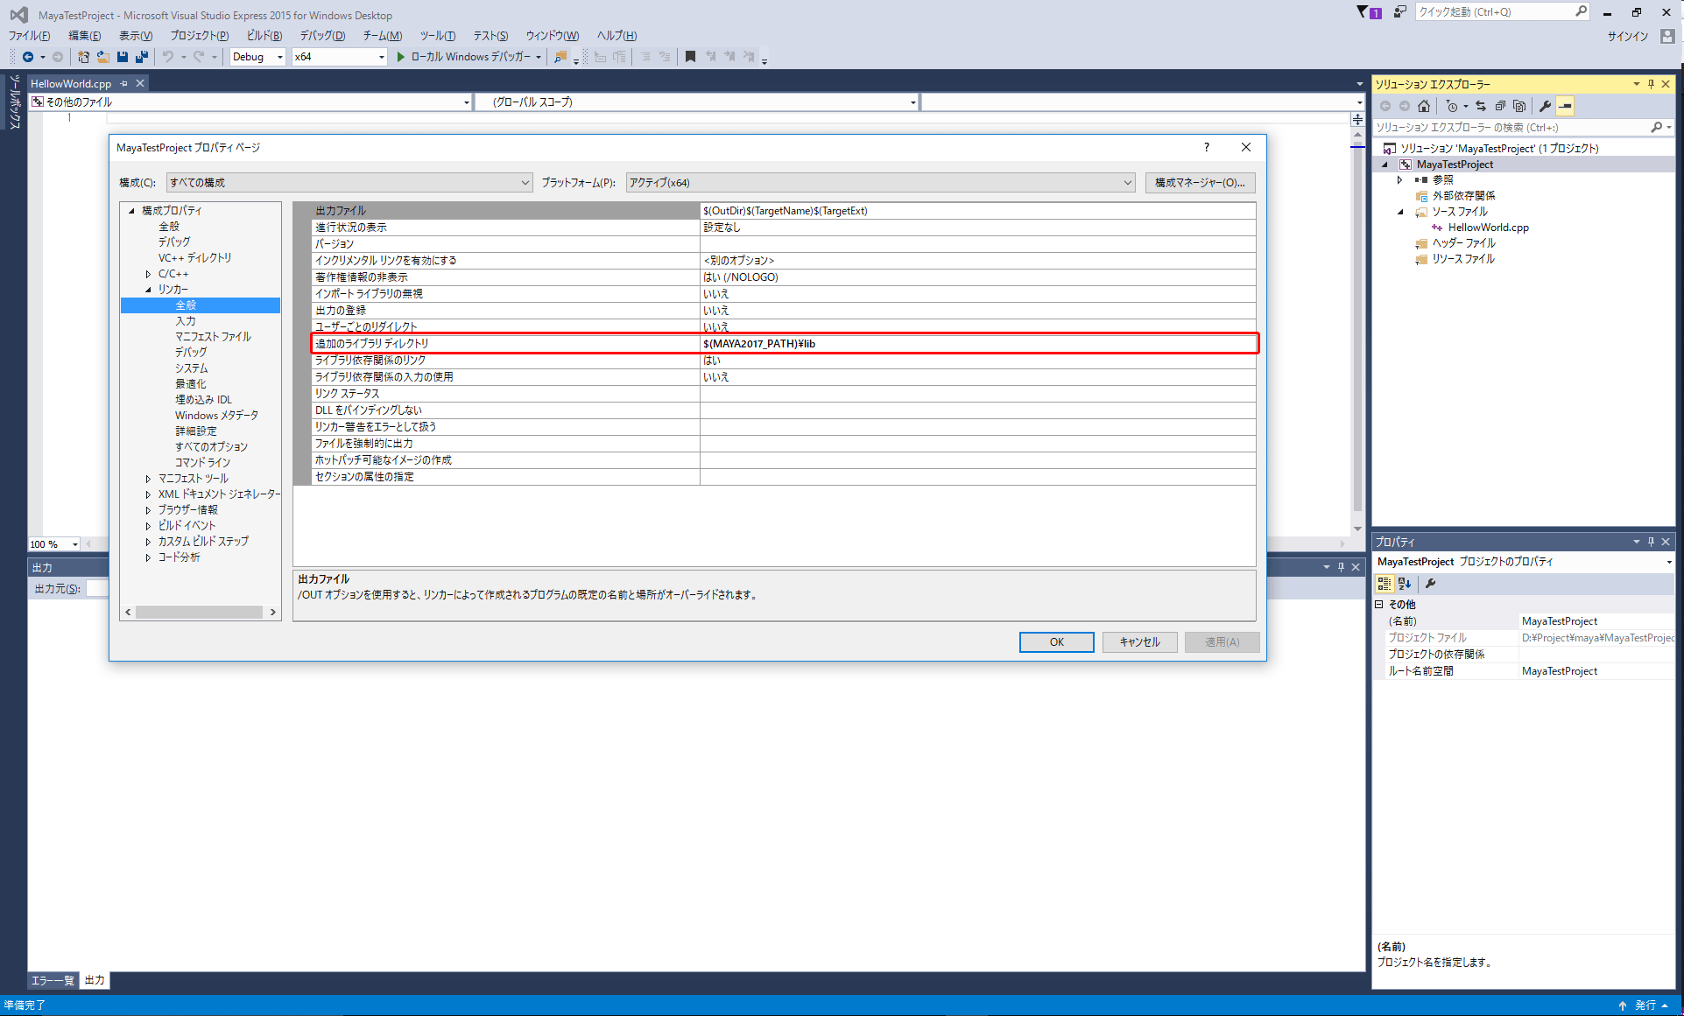This screenshot has width=1684, height=1016.
Task: Click the help question mark in the dialog
Action: (x=1206, y=147)
